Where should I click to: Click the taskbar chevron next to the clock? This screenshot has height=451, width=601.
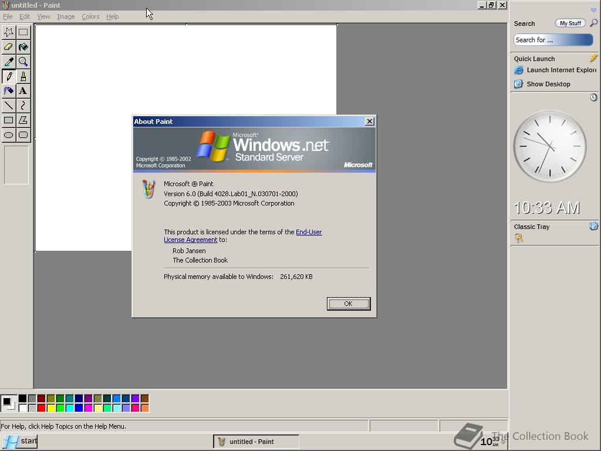(x=504, y=442)
